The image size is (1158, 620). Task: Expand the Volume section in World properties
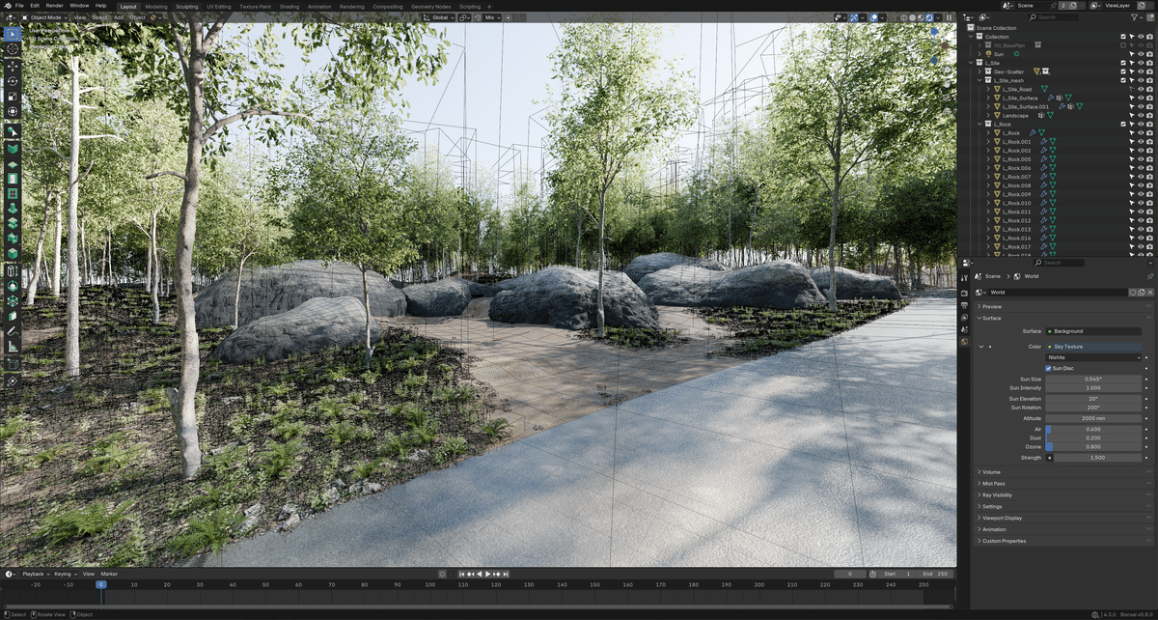click(990, 471)
